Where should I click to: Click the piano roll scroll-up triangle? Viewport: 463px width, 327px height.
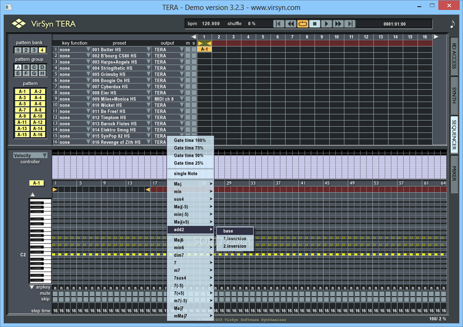coord(32,195)
